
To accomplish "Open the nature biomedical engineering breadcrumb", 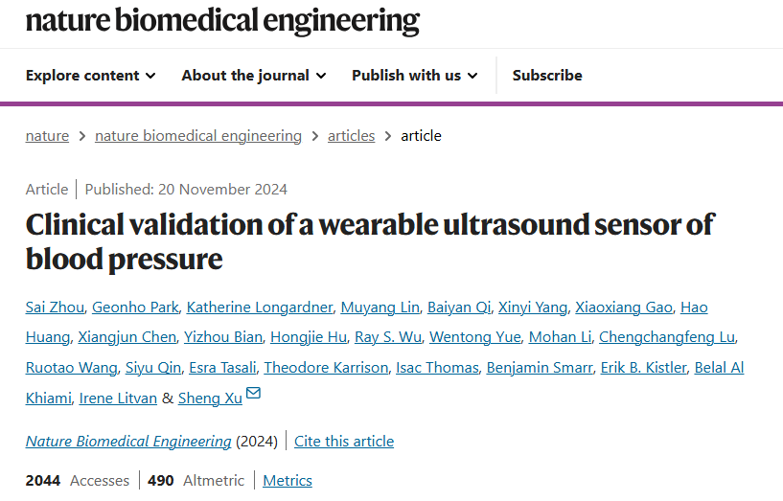I will pyautogui.click(x=198, y=136).
